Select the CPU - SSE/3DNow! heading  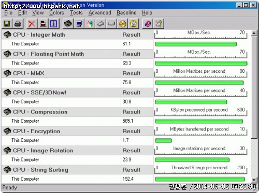point(40,92)
